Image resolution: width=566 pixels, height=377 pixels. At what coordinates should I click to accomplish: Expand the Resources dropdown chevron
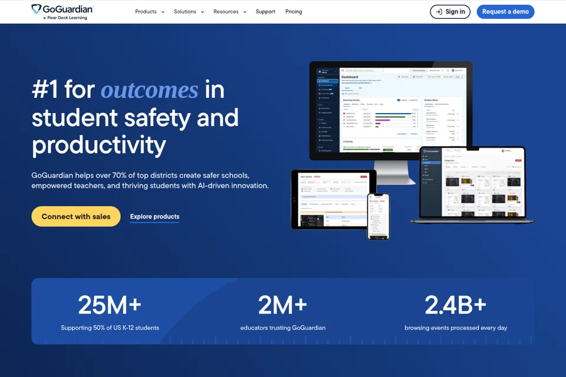[245, 12]
